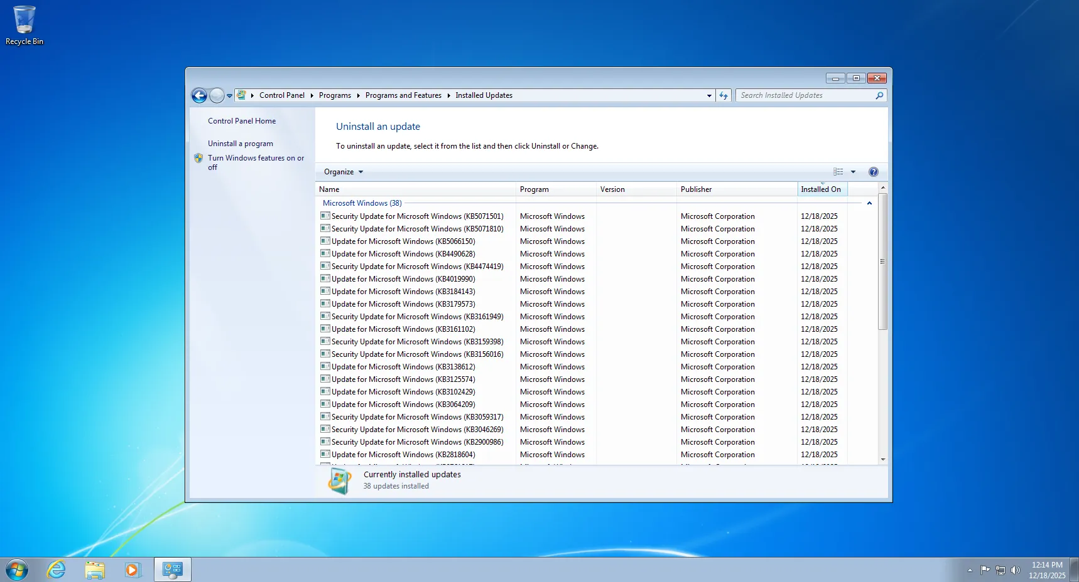1079x582 pixels.
Task: Open the Recycle Bin desktop icon
Action: [24, 26]
